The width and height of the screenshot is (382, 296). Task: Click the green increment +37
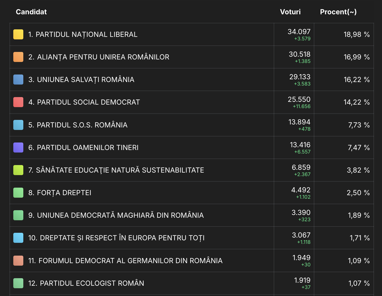306,287
